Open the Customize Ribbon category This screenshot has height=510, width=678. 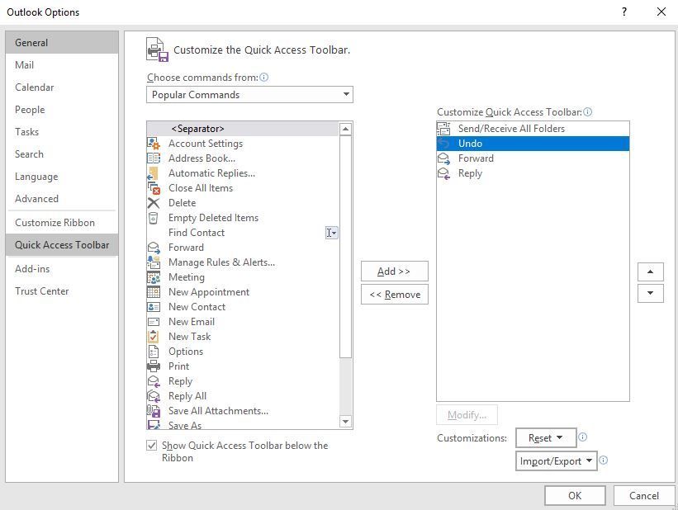62,223
